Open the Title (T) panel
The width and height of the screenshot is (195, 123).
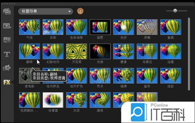tap(7, 54)
